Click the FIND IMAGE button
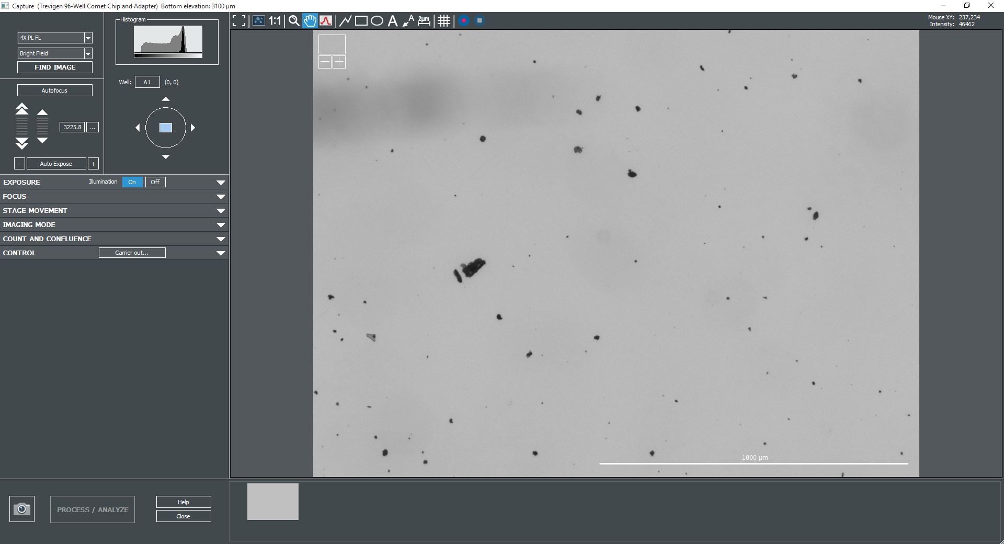The image size is (1004, 544). 54,67
